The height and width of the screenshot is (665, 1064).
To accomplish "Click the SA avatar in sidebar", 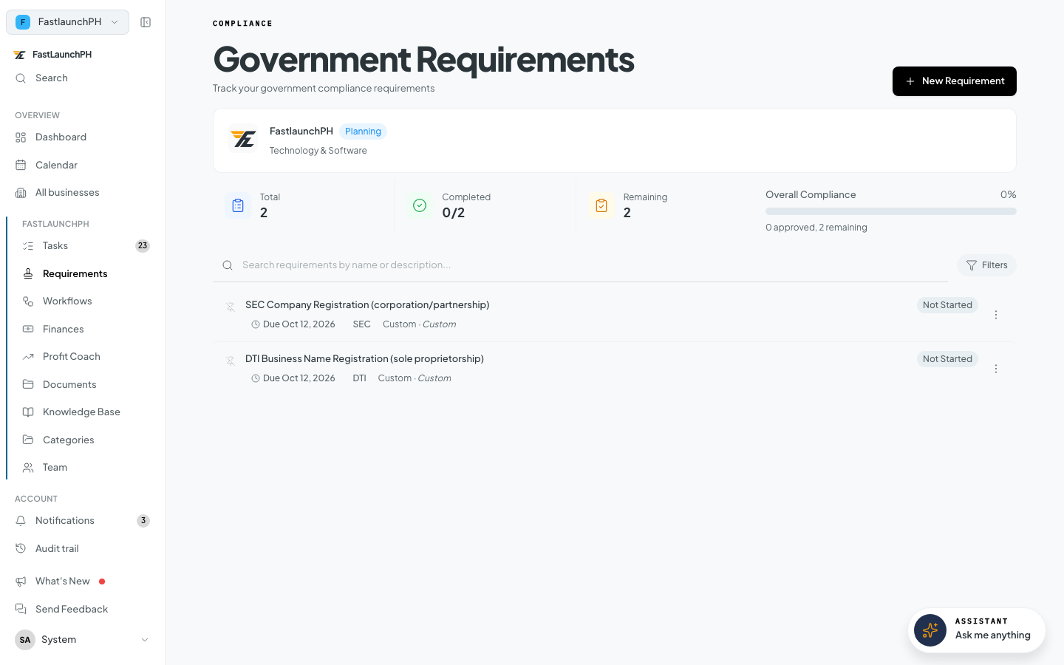I will click(25, 640).
